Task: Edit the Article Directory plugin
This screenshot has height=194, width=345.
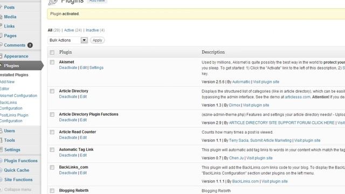Action: (x=83, y=97)
